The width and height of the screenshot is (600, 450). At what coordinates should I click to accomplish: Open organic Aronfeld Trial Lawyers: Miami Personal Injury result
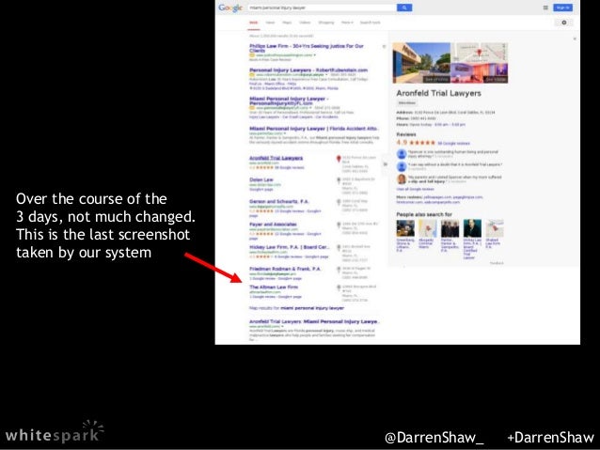coord(314,321)
